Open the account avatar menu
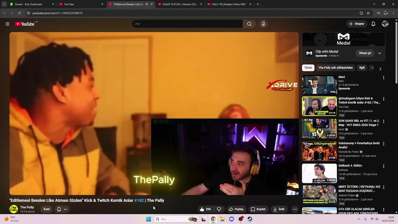Image resolution: width=398 pixels, height=224 pixels. [385, 24]
